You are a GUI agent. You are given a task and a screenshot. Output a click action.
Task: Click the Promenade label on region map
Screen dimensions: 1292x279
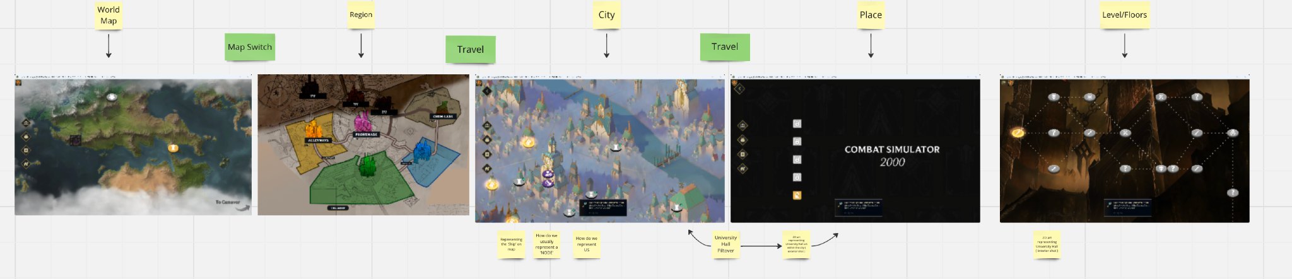366,134
